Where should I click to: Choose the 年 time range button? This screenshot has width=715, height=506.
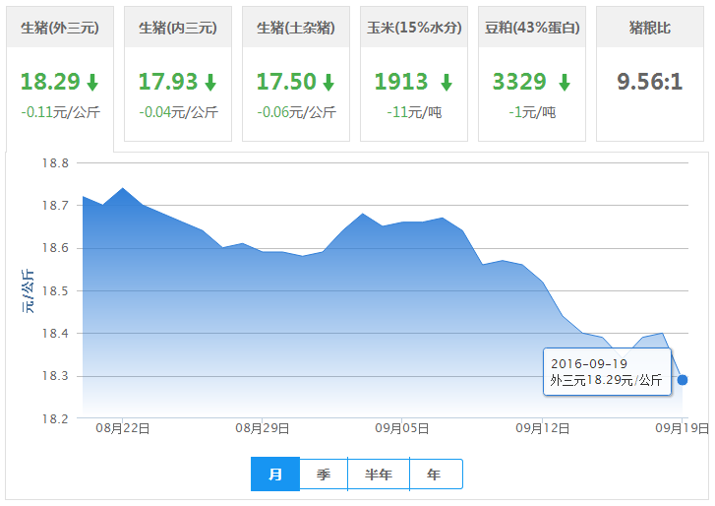pos(436,474)
